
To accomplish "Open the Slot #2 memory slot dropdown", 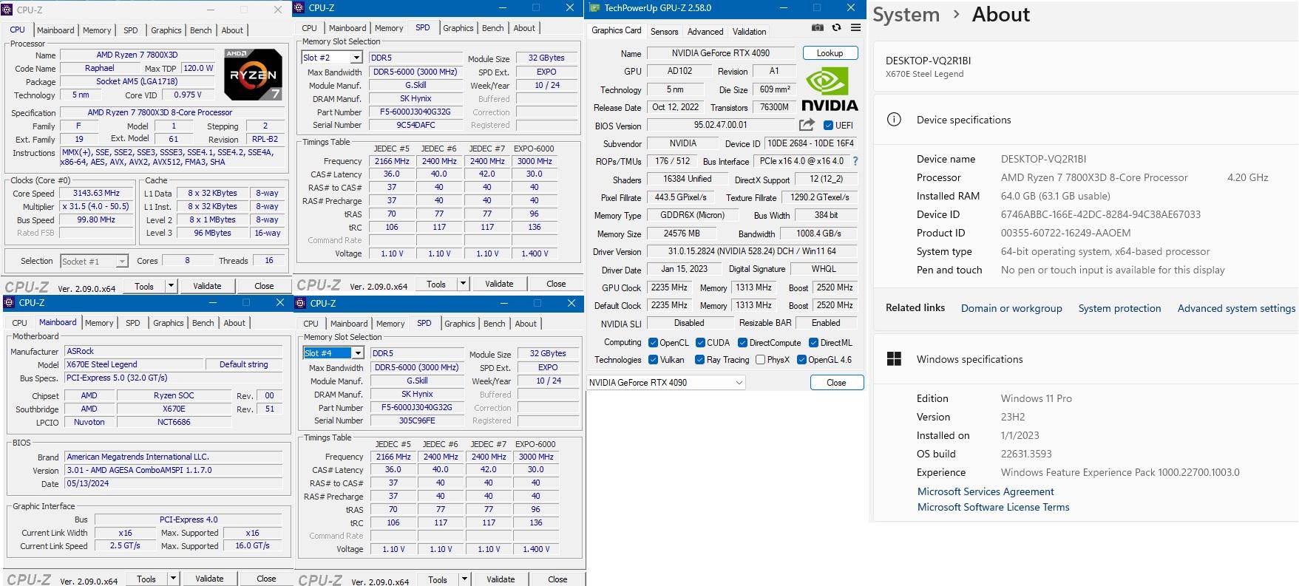I will [356, 58].
